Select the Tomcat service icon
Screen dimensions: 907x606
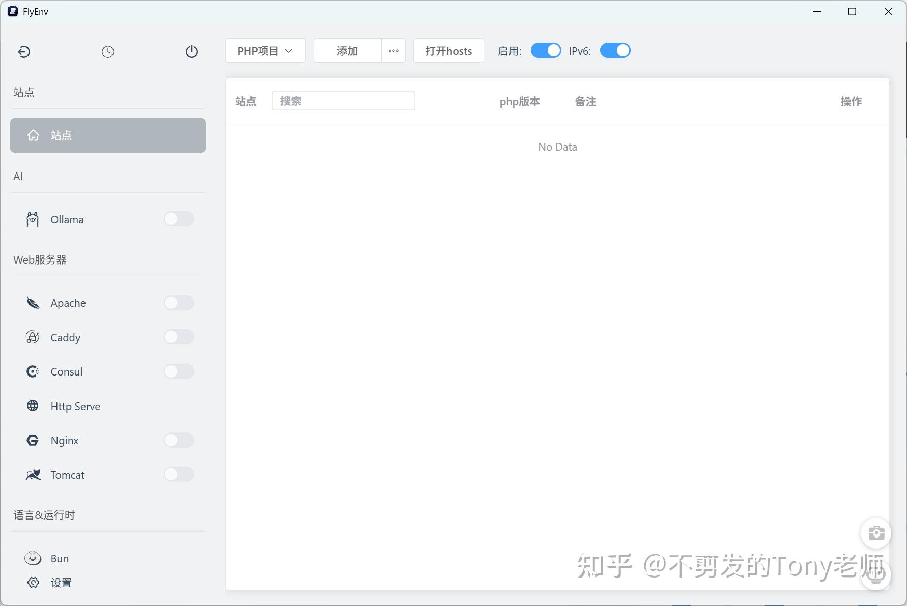(x=33, y=475)
